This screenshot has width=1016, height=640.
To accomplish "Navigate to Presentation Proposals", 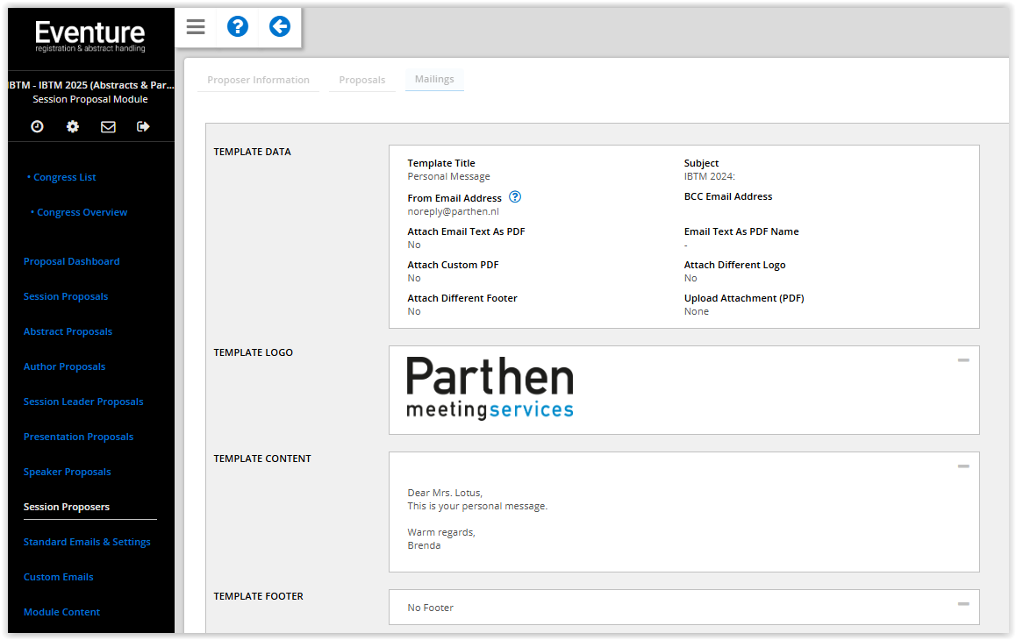I will (x=78, y=437).
